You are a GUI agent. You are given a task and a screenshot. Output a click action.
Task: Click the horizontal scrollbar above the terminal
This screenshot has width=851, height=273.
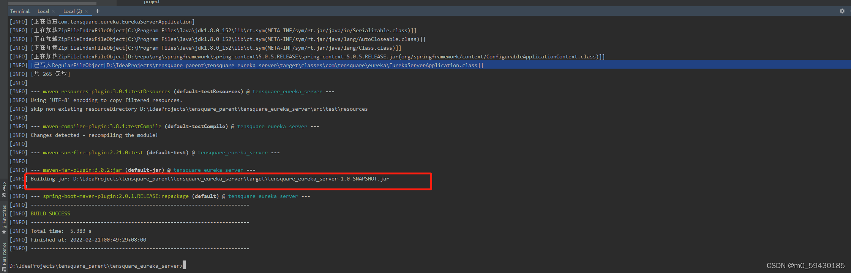click(52, 4)
